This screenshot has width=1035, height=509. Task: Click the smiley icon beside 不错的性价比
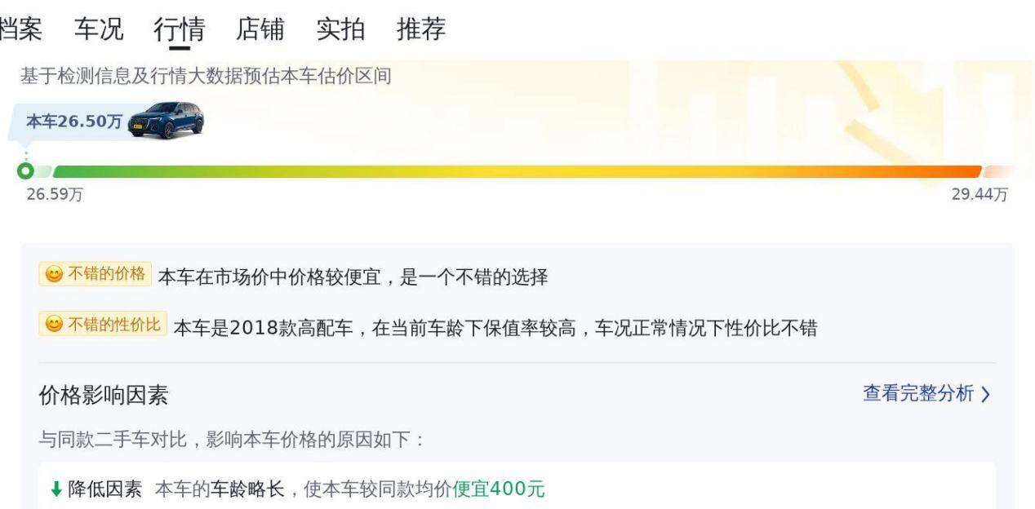click(x=54, y=325)
